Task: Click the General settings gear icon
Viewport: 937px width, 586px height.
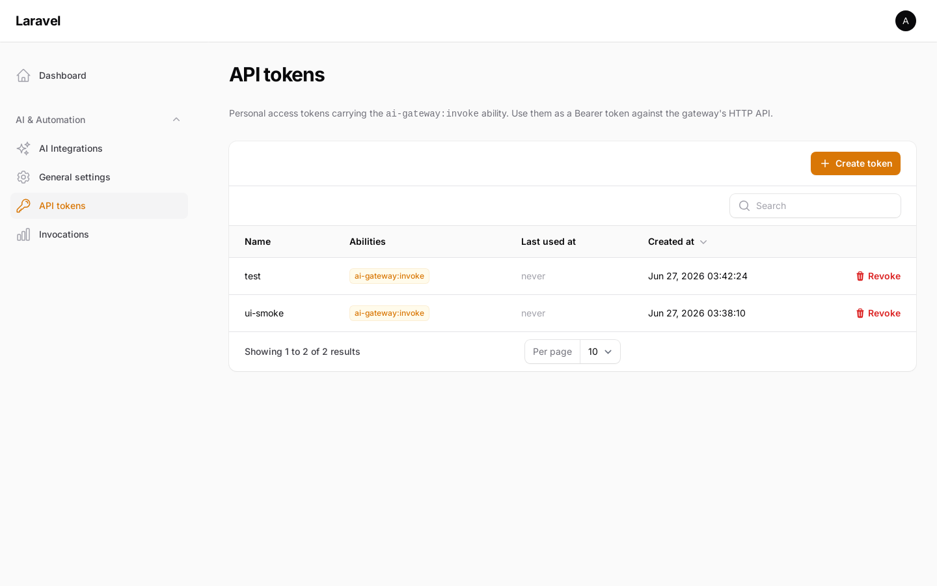Action: click(x=23, y=177)
